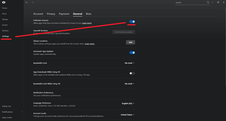Switch to the Beta tab
Viewport: 226px width, 121px height.
[x=88, y=14]
